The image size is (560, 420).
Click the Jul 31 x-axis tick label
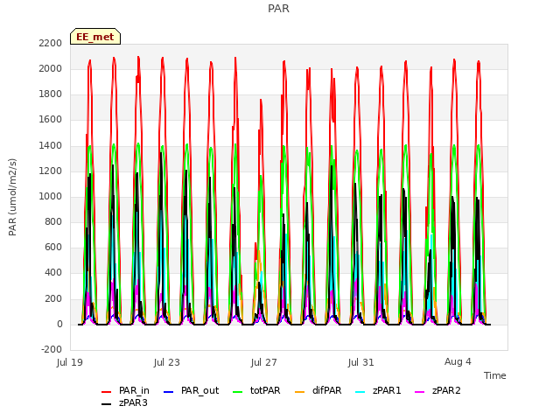click(361, 362)
